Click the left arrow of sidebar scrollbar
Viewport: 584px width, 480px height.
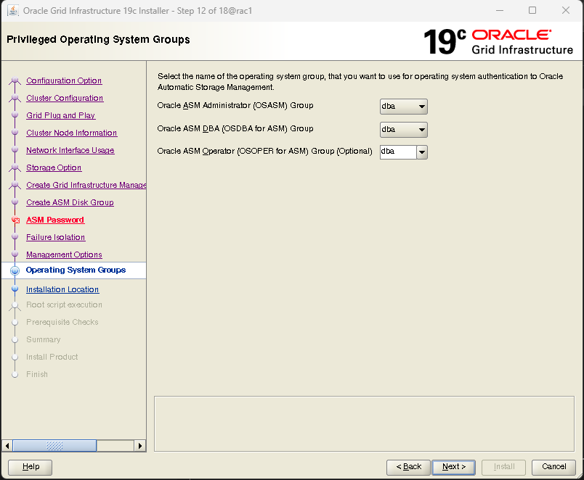(7, 445)
